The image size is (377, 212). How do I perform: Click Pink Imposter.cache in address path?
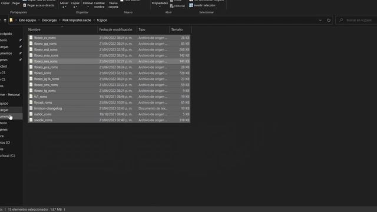click(77, 20)
